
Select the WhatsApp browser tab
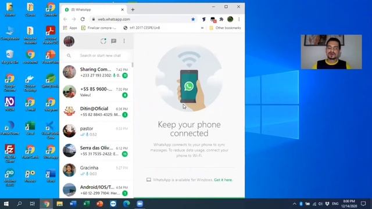tap(94, 10)
